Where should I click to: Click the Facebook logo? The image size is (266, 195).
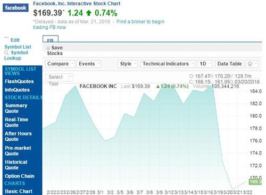15,8
